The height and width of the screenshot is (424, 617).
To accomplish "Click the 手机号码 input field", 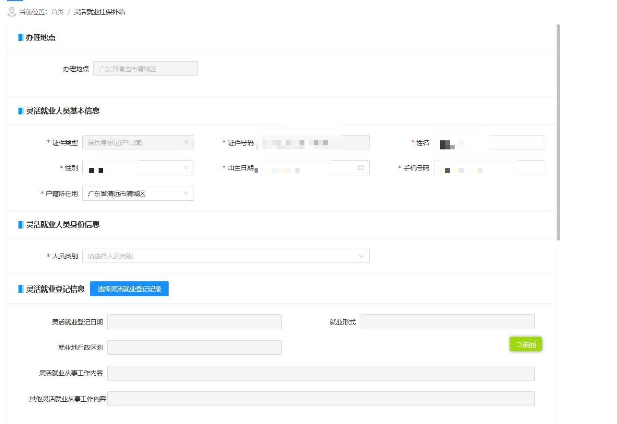I will click(489, 168).
